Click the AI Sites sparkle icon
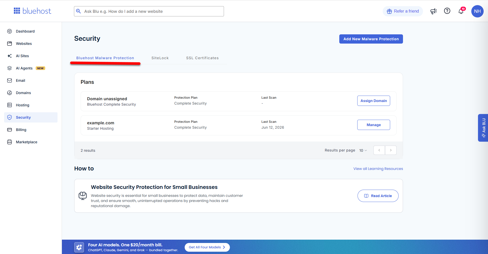This screenshot has height=254, width=488. tap(10, 56)
